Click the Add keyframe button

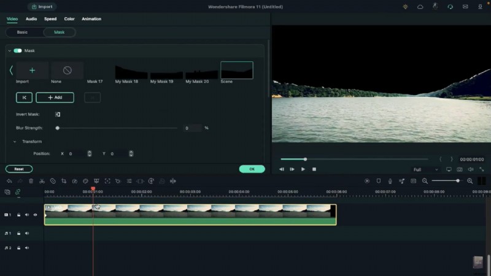pos(55,98)
